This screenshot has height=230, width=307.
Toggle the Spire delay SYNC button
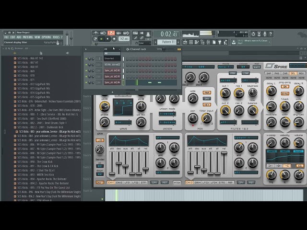[x=285, y=94]
